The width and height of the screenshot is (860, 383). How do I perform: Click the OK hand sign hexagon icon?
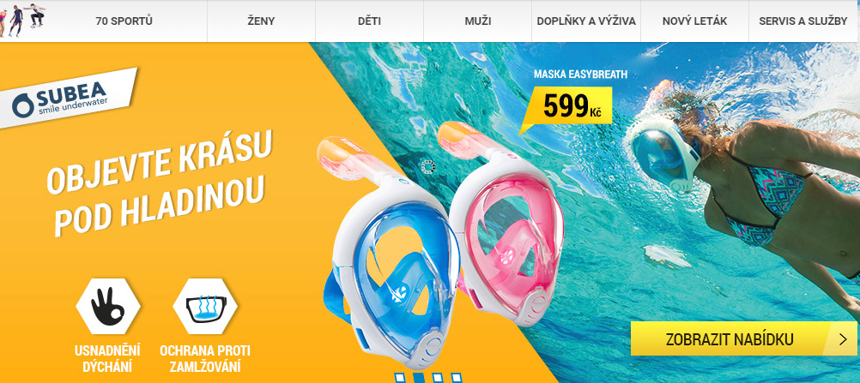tap(108, 306)
